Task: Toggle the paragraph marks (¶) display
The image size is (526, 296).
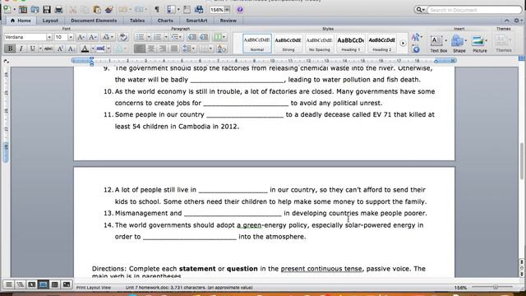Action: [157, 9]
